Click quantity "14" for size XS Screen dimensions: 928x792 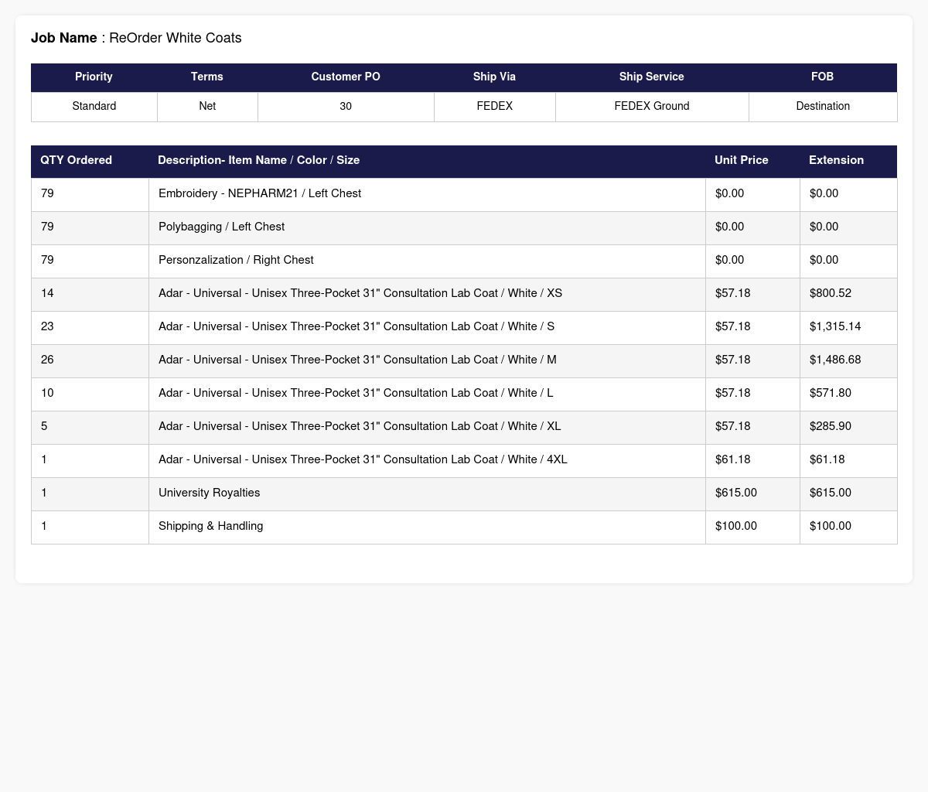(47, 293)
